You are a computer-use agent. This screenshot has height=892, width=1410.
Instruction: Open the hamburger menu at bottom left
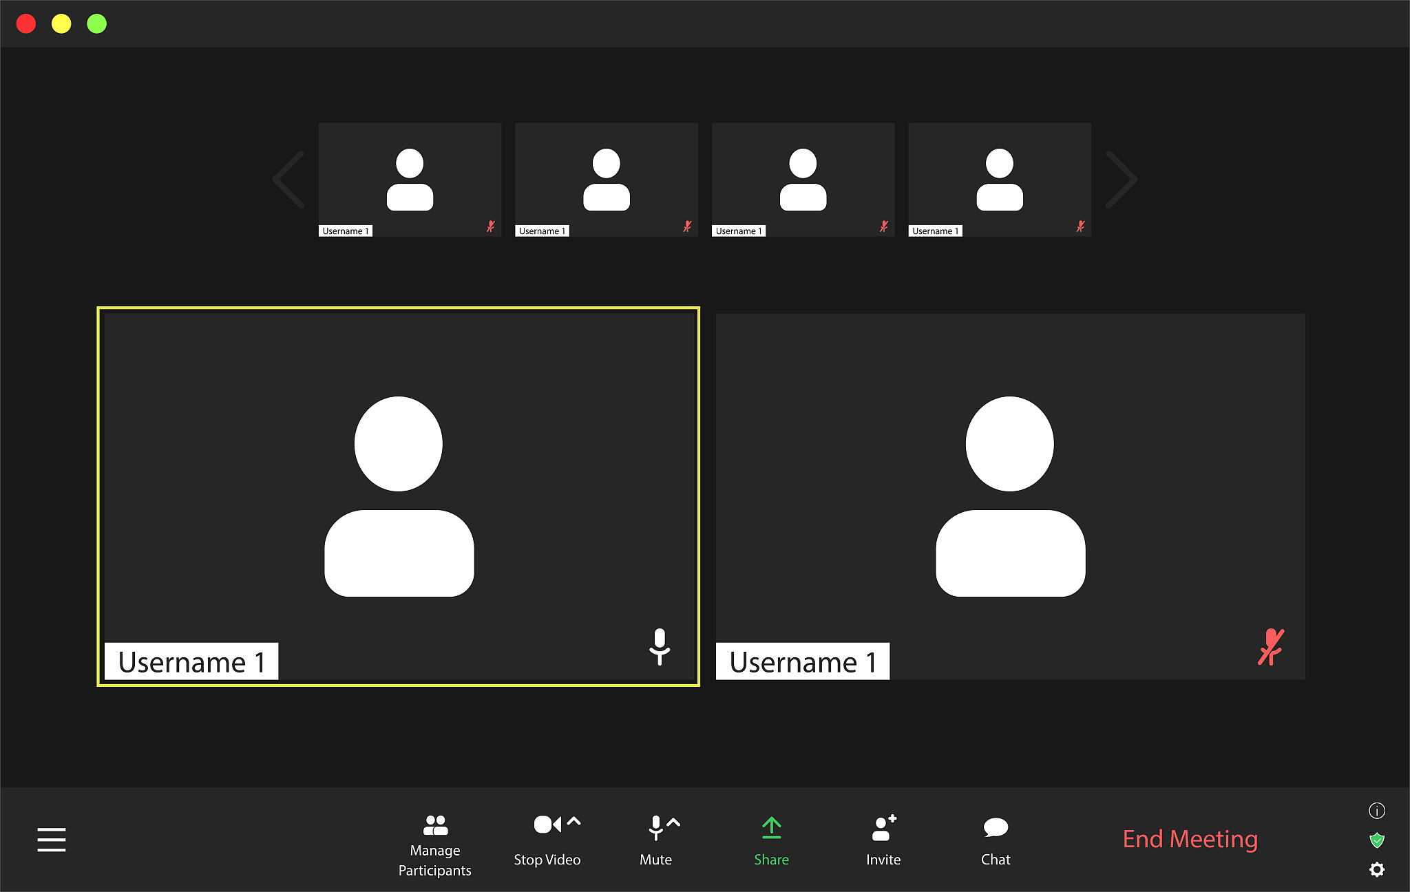pos(52,840)
